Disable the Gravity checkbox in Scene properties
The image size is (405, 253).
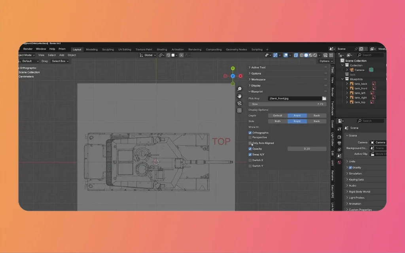click(350, 168)
